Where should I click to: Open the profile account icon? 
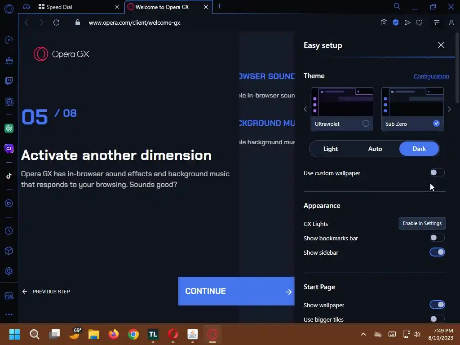pyautogui.click(x=451, y=22)
